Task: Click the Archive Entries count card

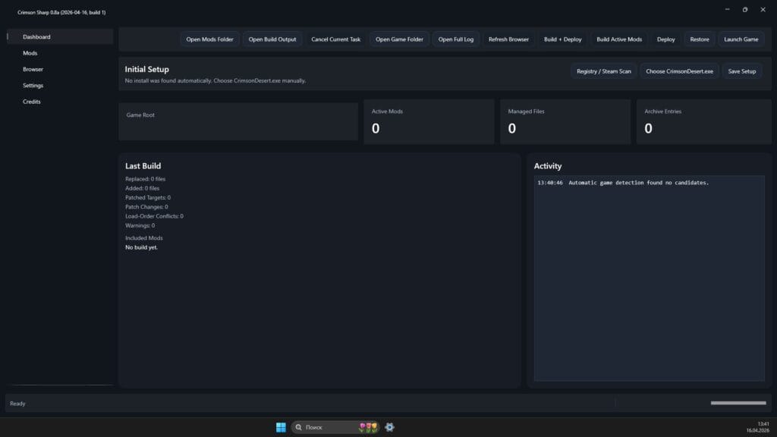Action: click(x=703, y=121)
